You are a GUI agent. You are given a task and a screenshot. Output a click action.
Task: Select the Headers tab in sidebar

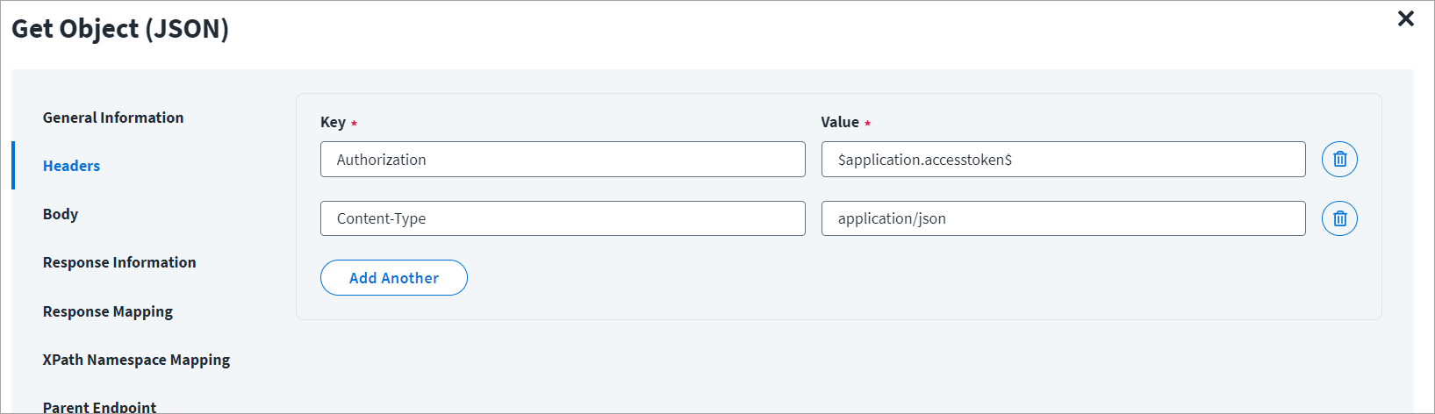click(71, 166)
